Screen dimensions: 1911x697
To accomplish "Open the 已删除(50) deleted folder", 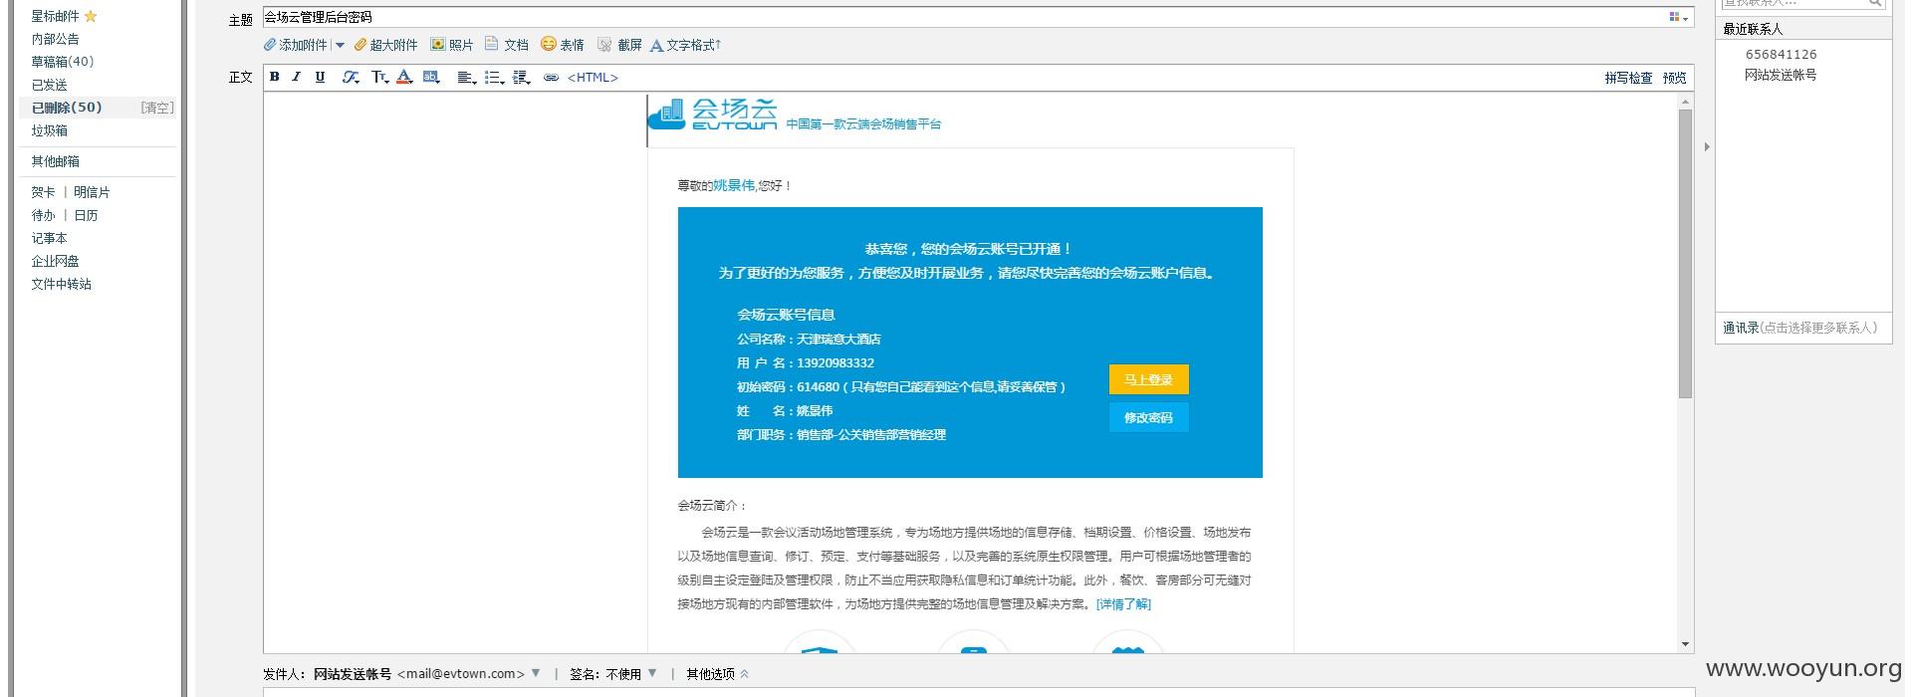I will (67, 108).
